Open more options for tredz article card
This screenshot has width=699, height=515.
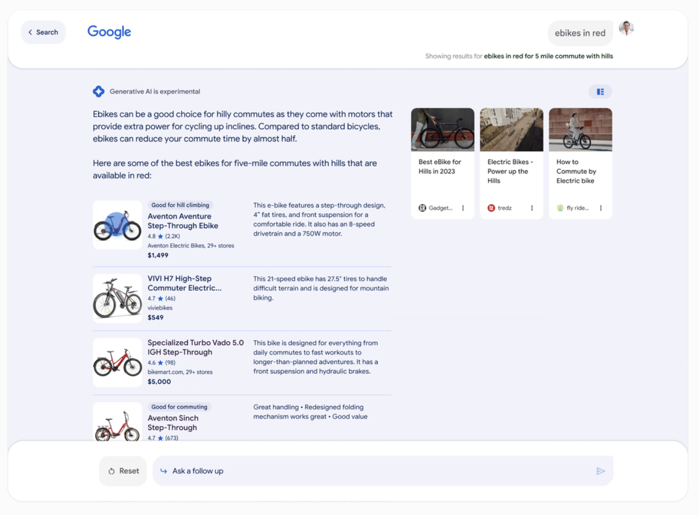point(532,208)
